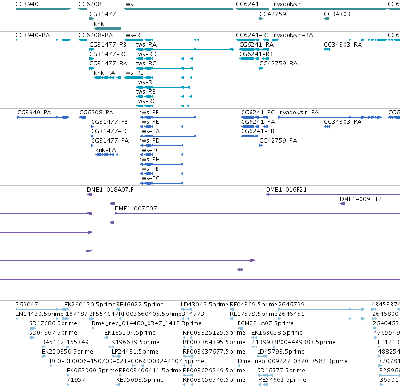The height and width of the screenshot is (387, 400).
Task: Click the CG42759 gene label
Action: click(273, 14)
